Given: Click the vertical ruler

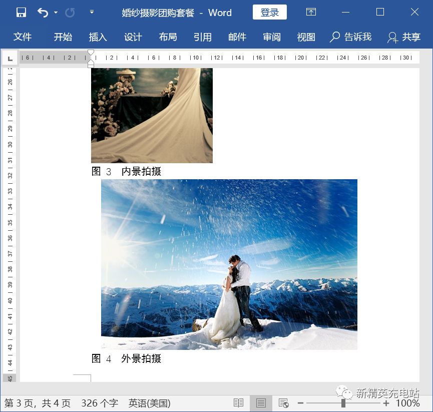Looking at the screenshot, I should click(x=10, y=225).
